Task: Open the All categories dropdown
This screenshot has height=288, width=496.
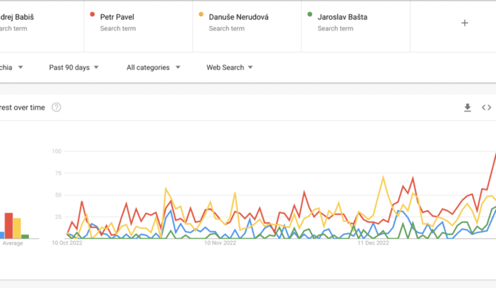Action: point(153,67)
